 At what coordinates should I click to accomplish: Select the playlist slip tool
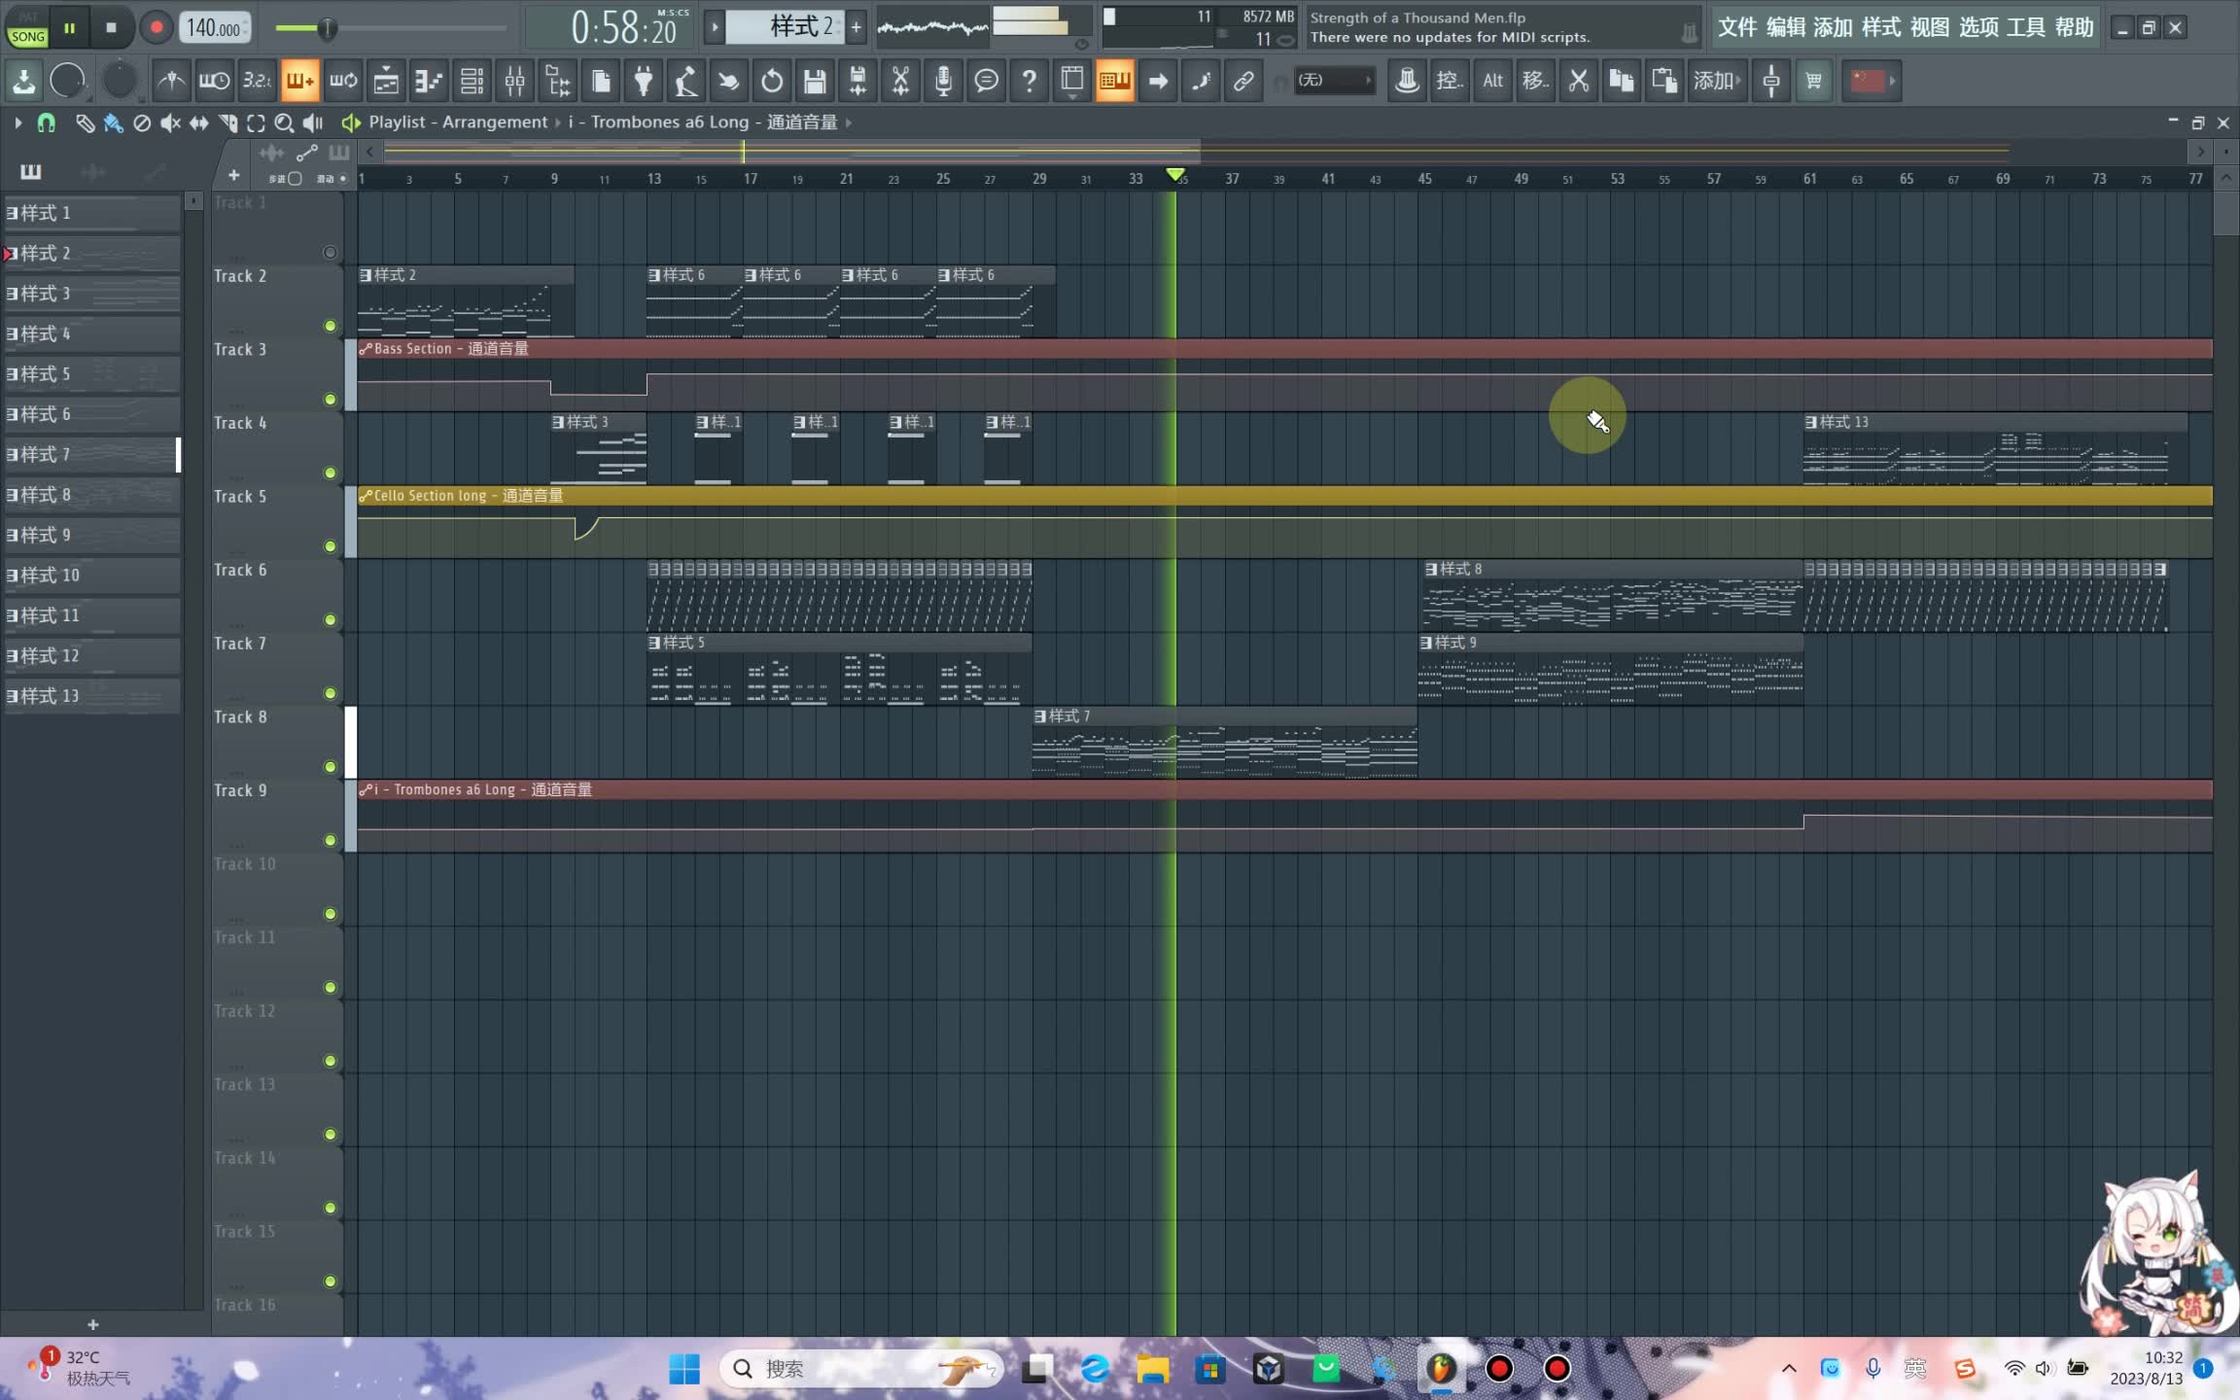[x=198, y=122]
